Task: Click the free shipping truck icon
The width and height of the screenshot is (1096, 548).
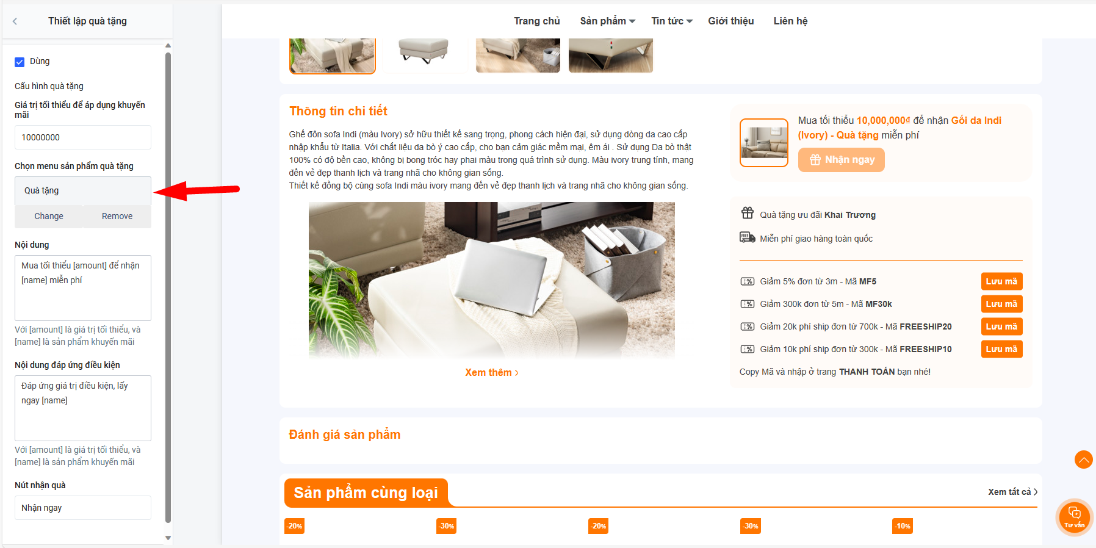Action: click(x=748, y=237)
